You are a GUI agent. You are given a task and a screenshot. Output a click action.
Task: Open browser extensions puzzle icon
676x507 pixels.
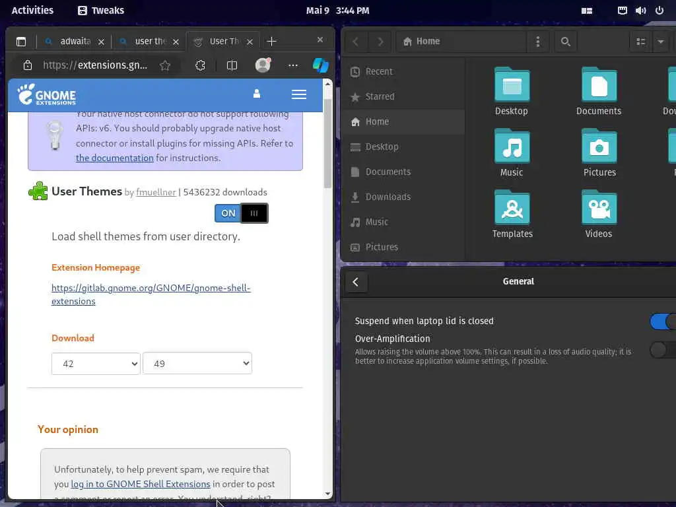[200, 65]
